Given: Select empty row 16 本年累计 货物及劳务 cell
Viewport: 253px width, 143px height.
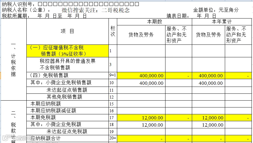Looking at the screenshot, I should point(208,111).
